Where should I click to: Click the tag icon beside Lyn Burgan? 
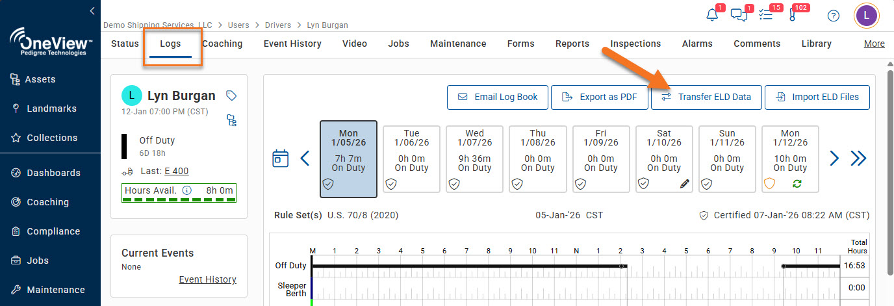click(x=231, y=96)
